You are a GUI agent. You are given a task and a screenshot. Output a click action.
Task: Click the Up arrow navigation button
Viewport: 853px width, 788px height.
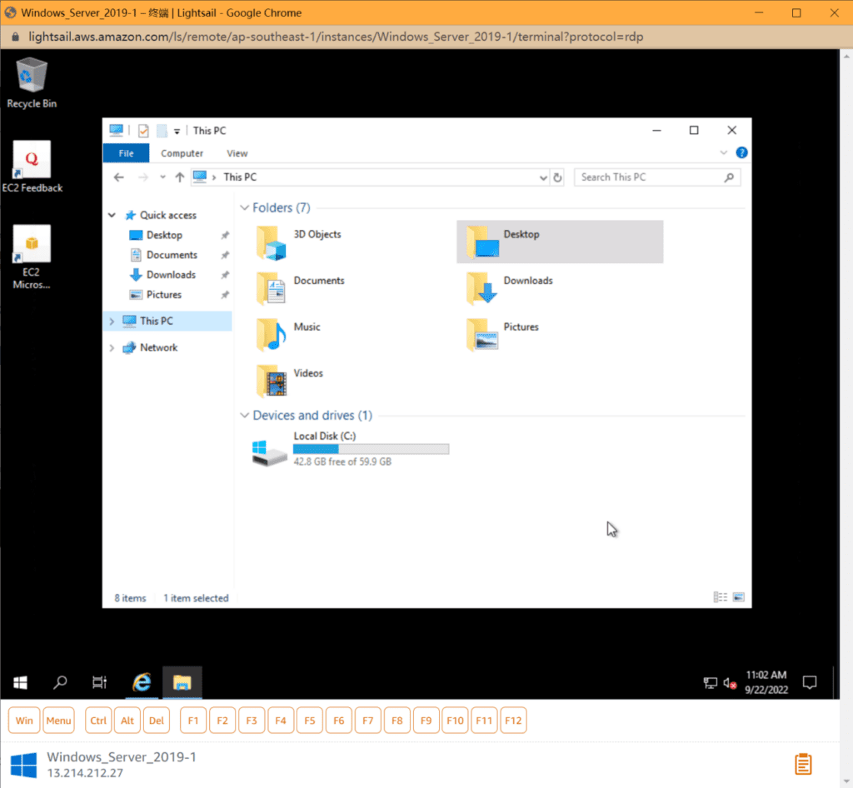(x=180, y=177)
